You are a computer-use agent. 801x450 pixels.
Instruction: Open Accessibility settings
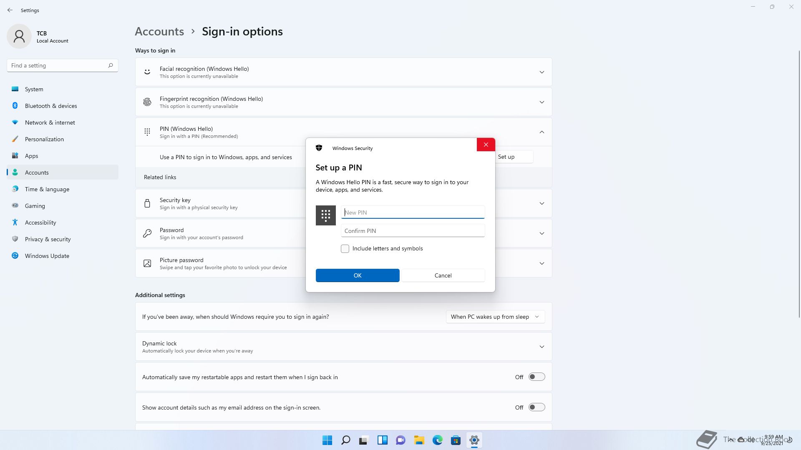(63, 222)
